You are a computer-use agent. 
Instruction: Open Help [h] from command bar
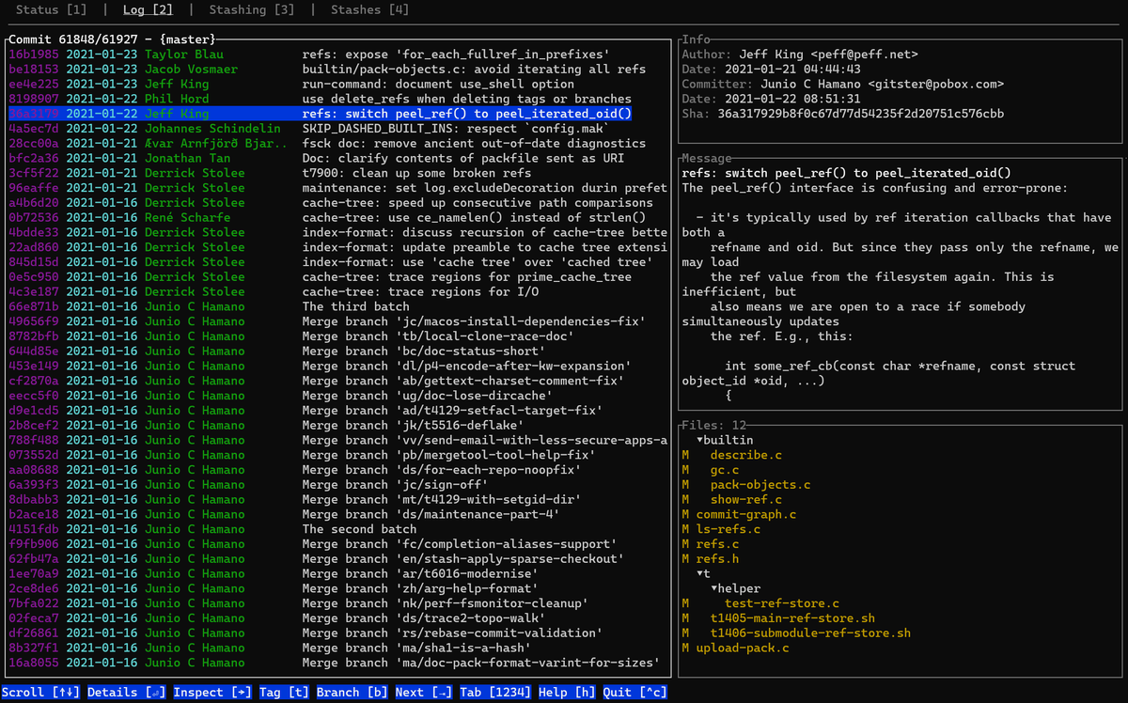tap(568, 693)
